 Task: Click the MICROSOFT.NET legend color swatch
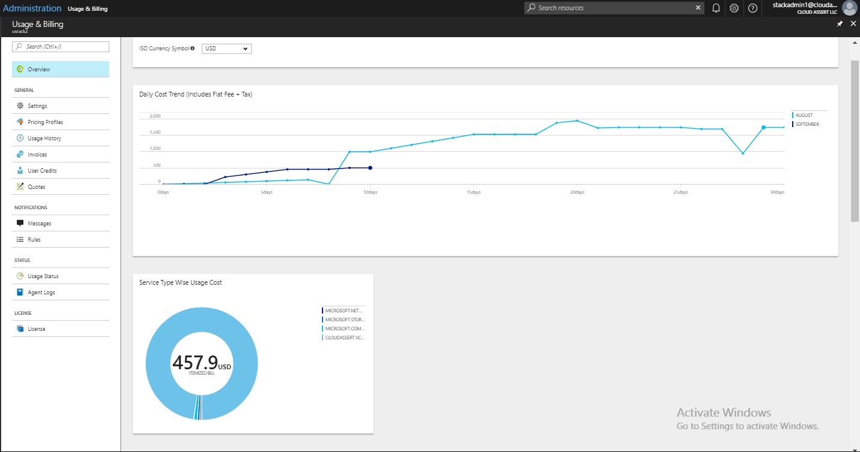[x=322, y=311]
